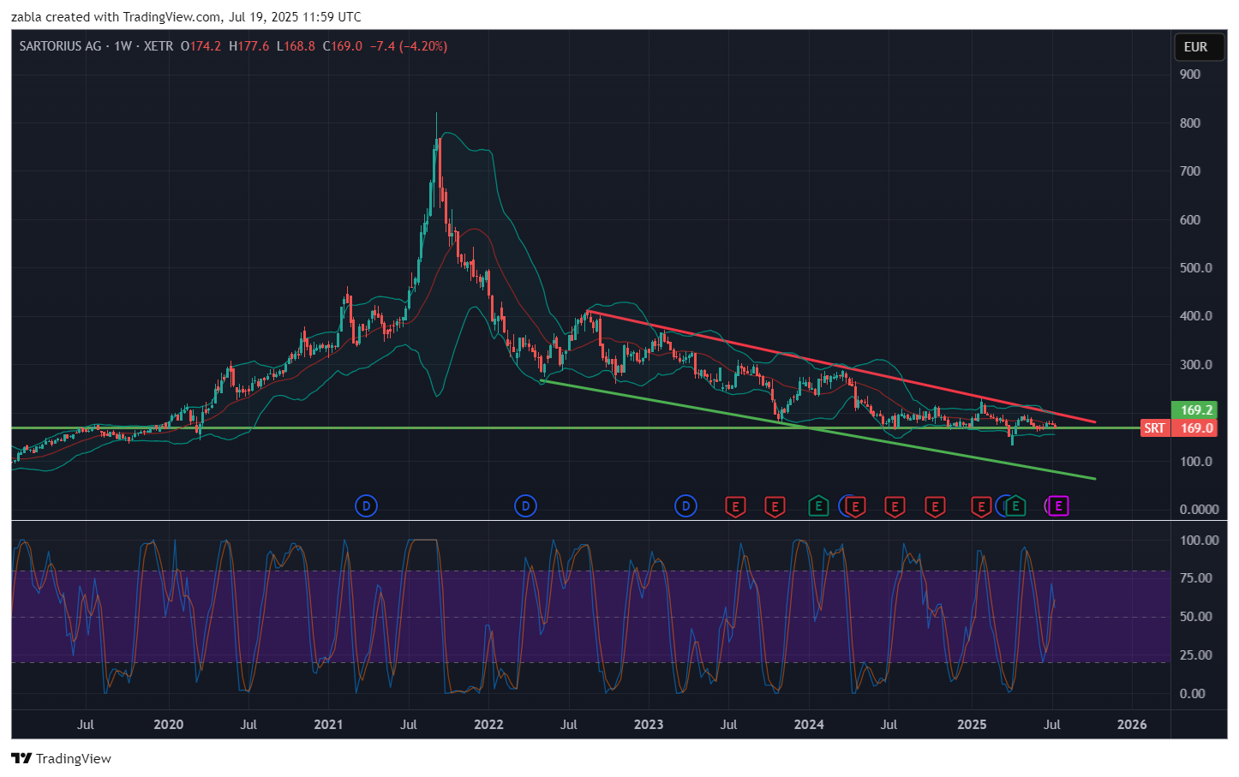This screenshot has height=777, width=1239.
Task: Click the red earnings marker just after 2025
Action: click(980, 507)
